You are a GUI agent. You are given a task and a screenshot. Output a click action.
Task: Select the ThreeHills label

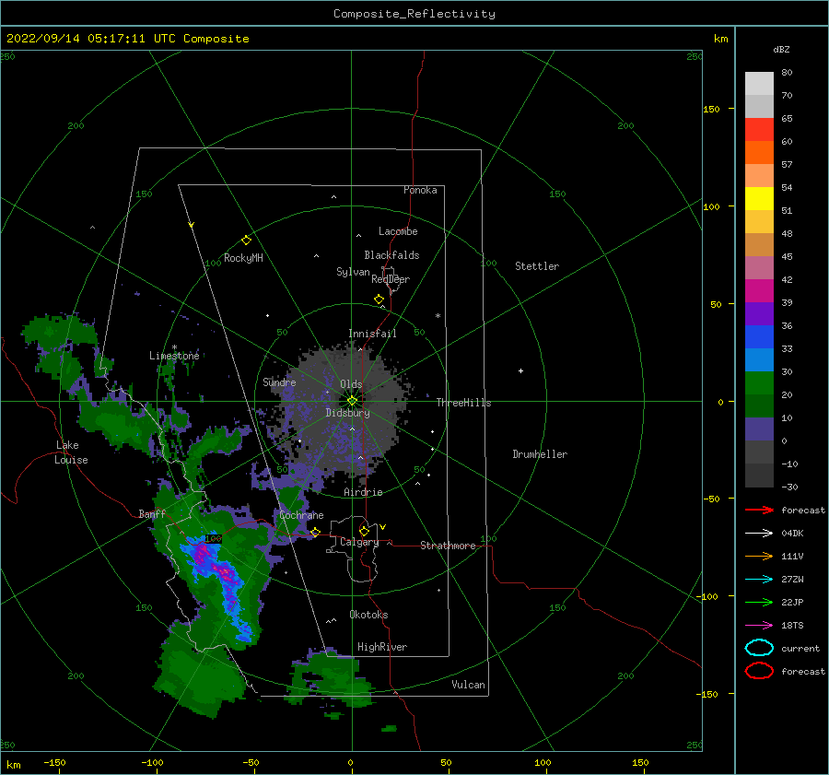[463, 403]
